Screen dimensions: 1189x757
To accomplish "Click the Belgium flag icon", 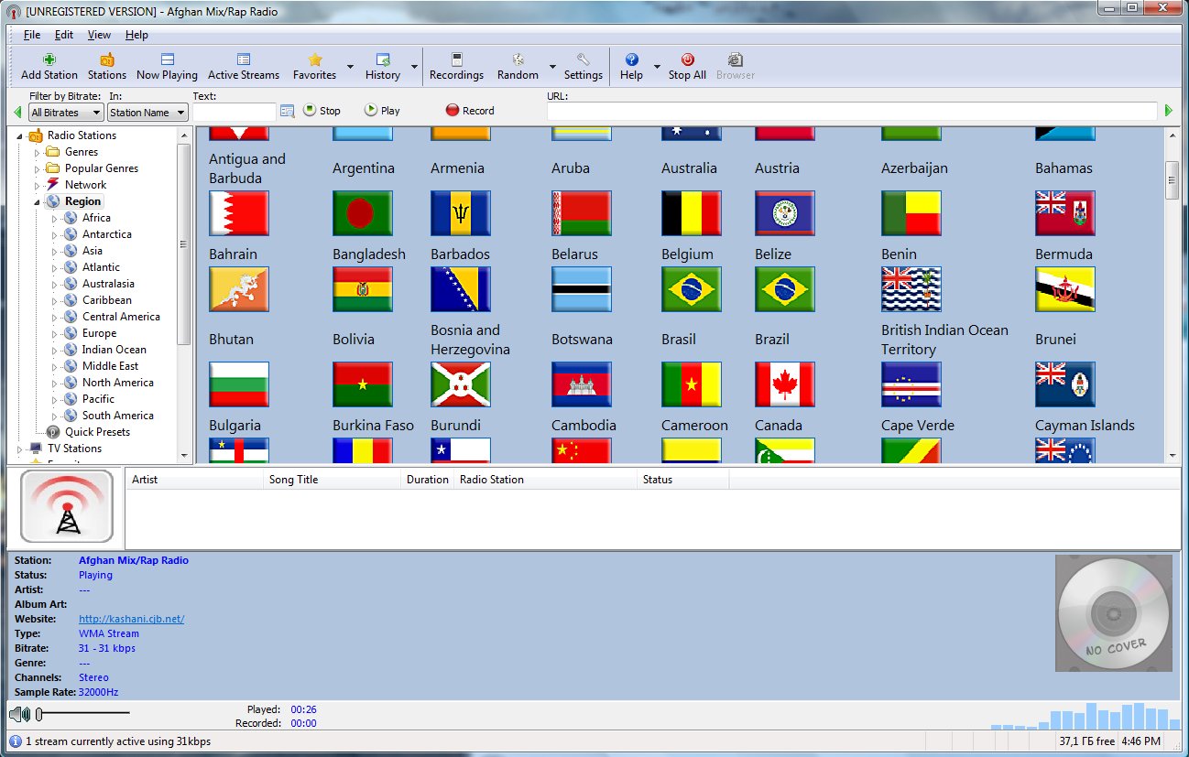I will (692, 213).
